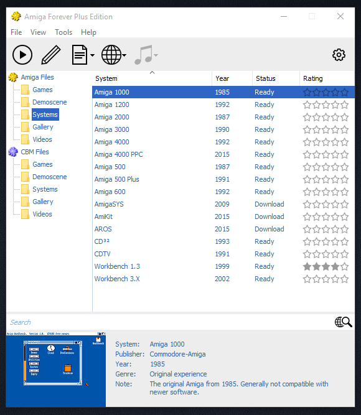Viewport: 361px width, 415px height.
Task: Set Workbench 1.3 rating to fifth star
Action: 345,266
